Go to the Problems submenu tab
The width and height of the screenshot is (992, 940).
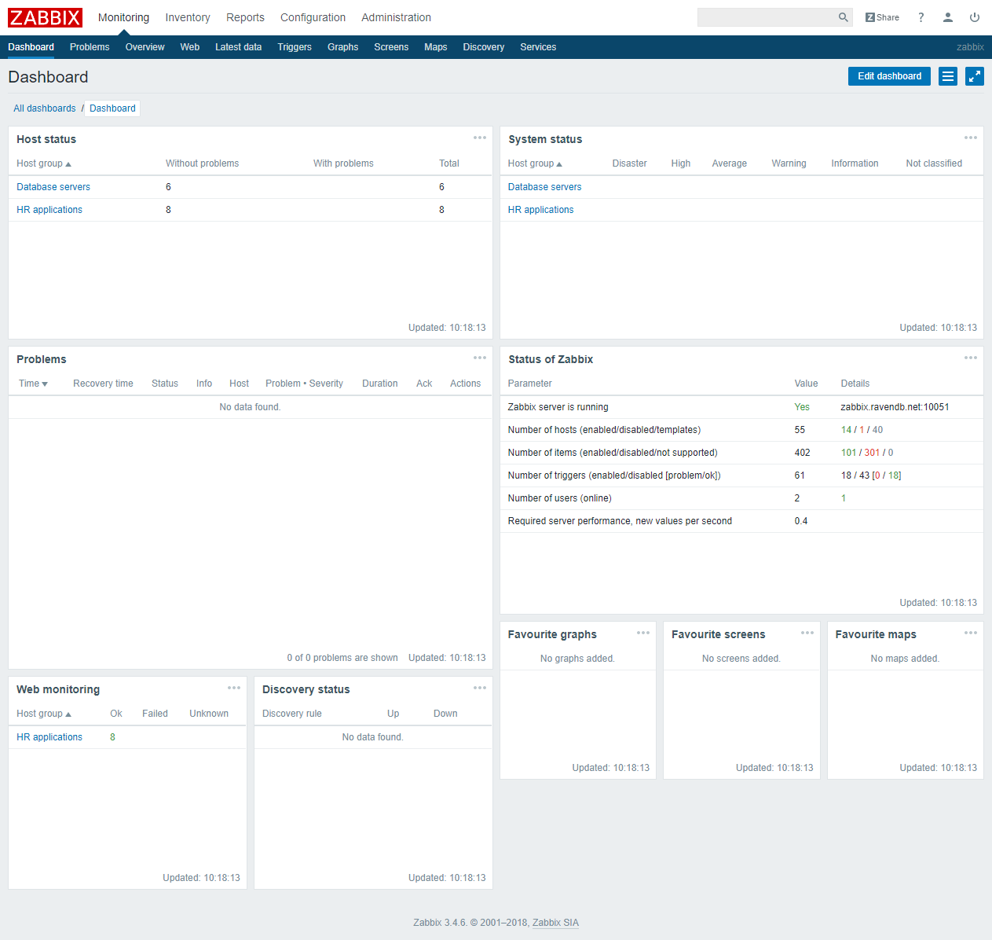point(90,47)
